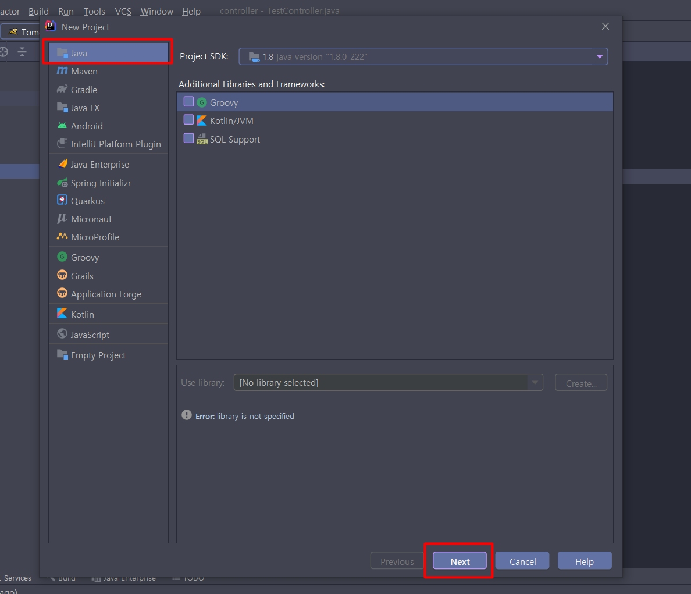
Task: Open the Help menu
Action: click(x=191, y=11)
